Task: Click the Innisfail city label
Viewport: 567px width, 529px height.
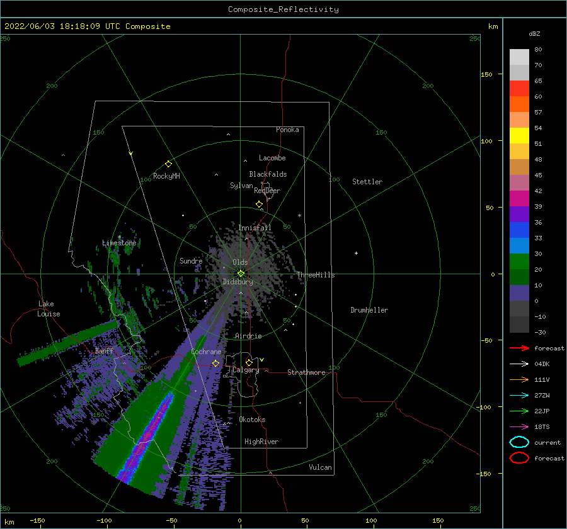Action: click(255, 228)
